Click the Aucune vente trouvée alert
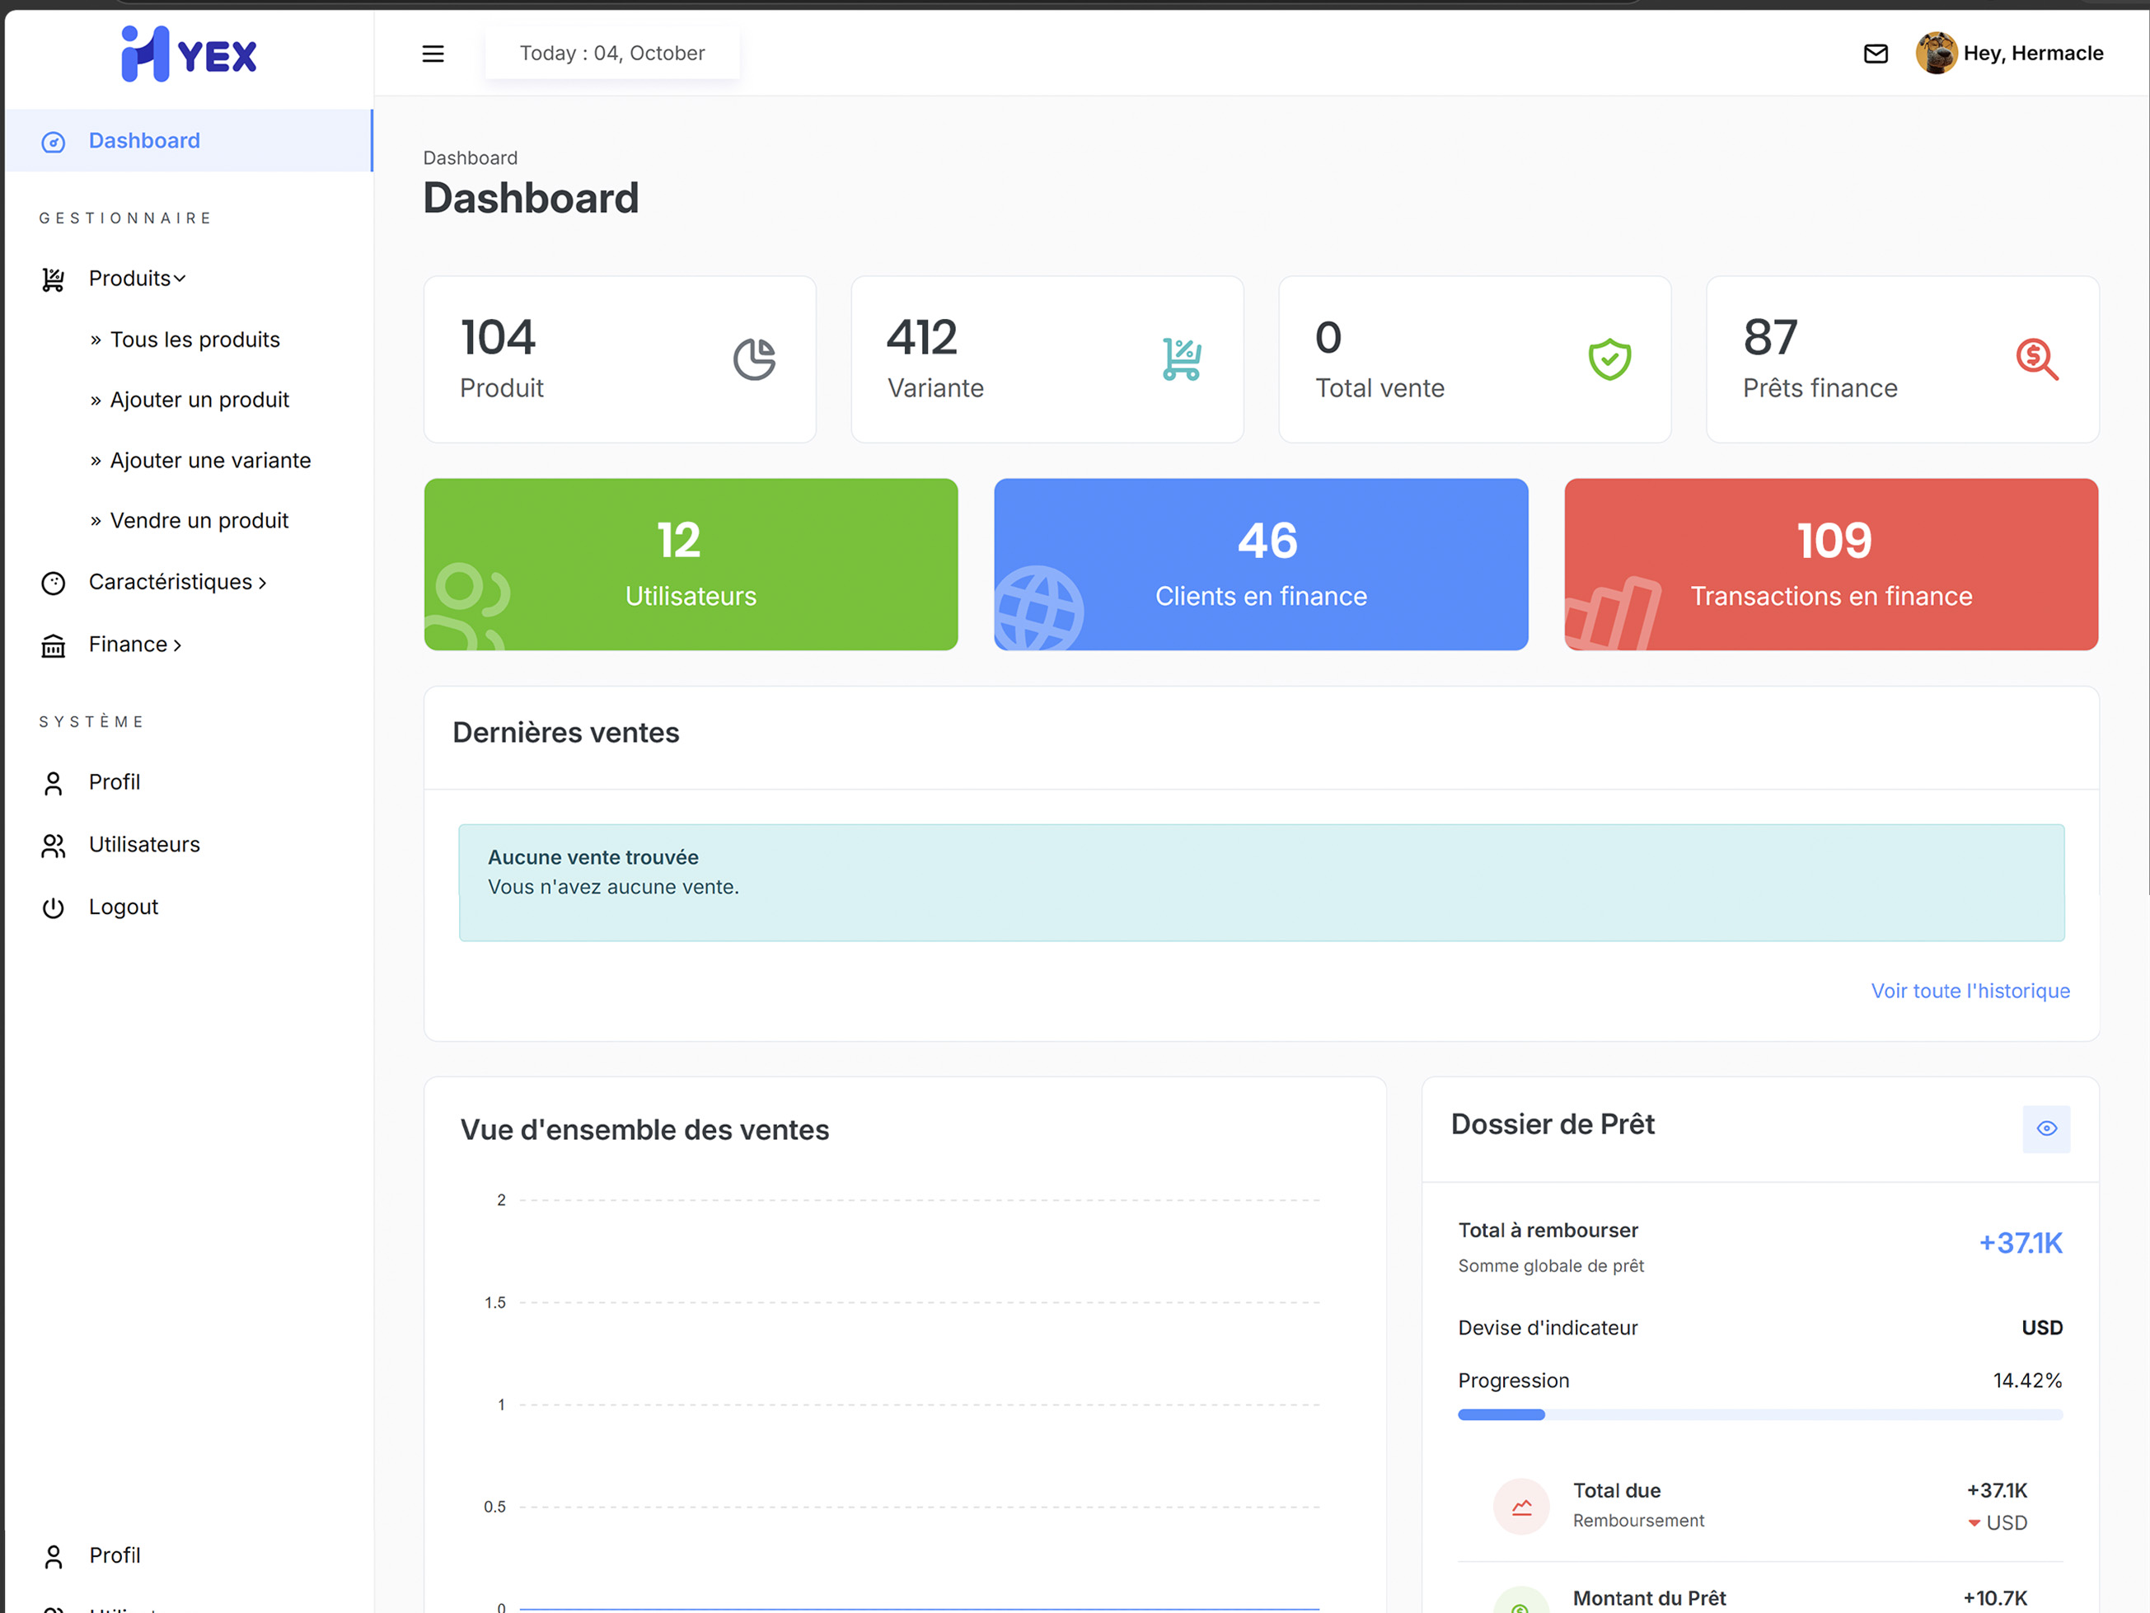2150x1613 pixels. point(1262,883)
